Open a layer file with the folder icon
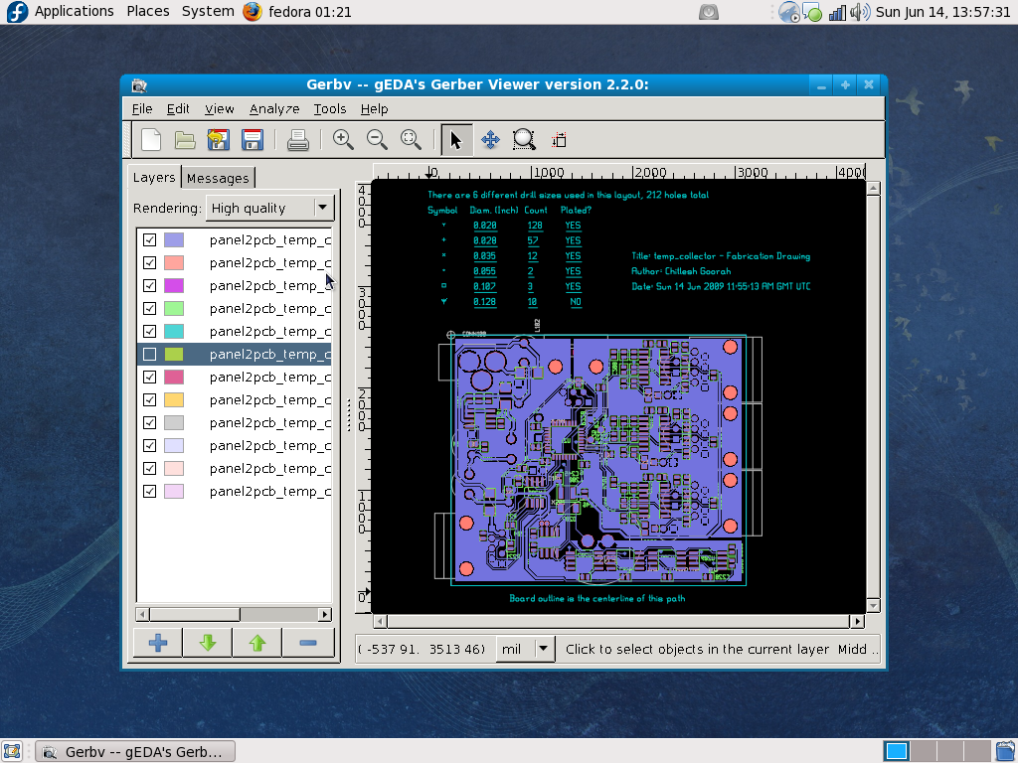Viewport: 1018px width, 763px height. [185, 139]
